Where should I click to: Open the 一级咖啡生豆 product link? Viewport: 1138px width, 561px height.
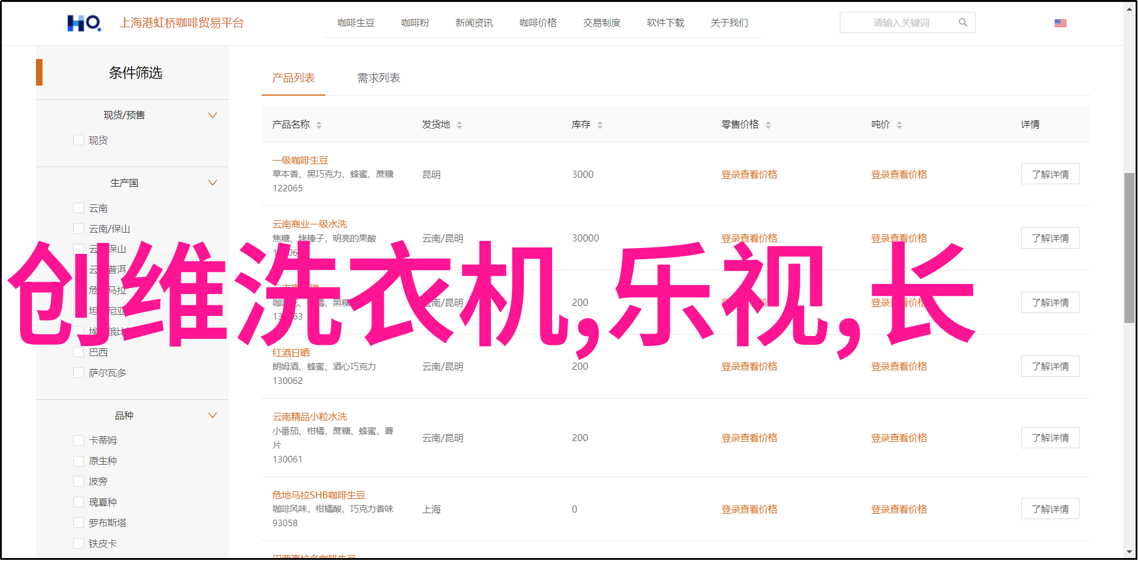[300, 160]
